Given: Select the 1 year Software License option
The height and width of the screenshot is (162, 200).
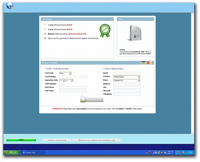Looking at the screenshot, I should pyautogui.click(x=45, y=25).
